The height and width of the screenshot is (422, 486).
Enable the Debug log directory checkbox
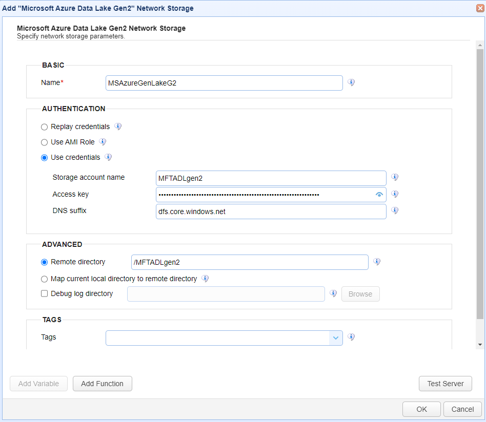coord(44,293)
